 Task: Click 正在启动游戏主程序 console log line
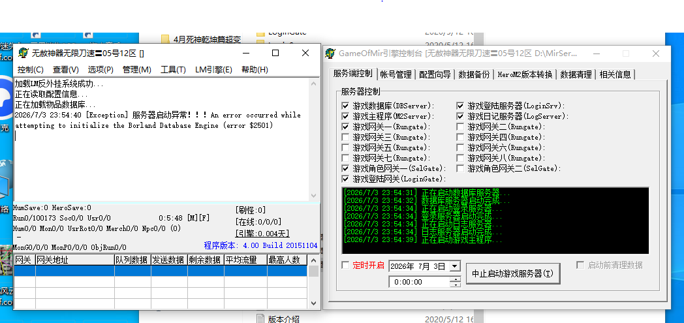click(x=423, y=239)
